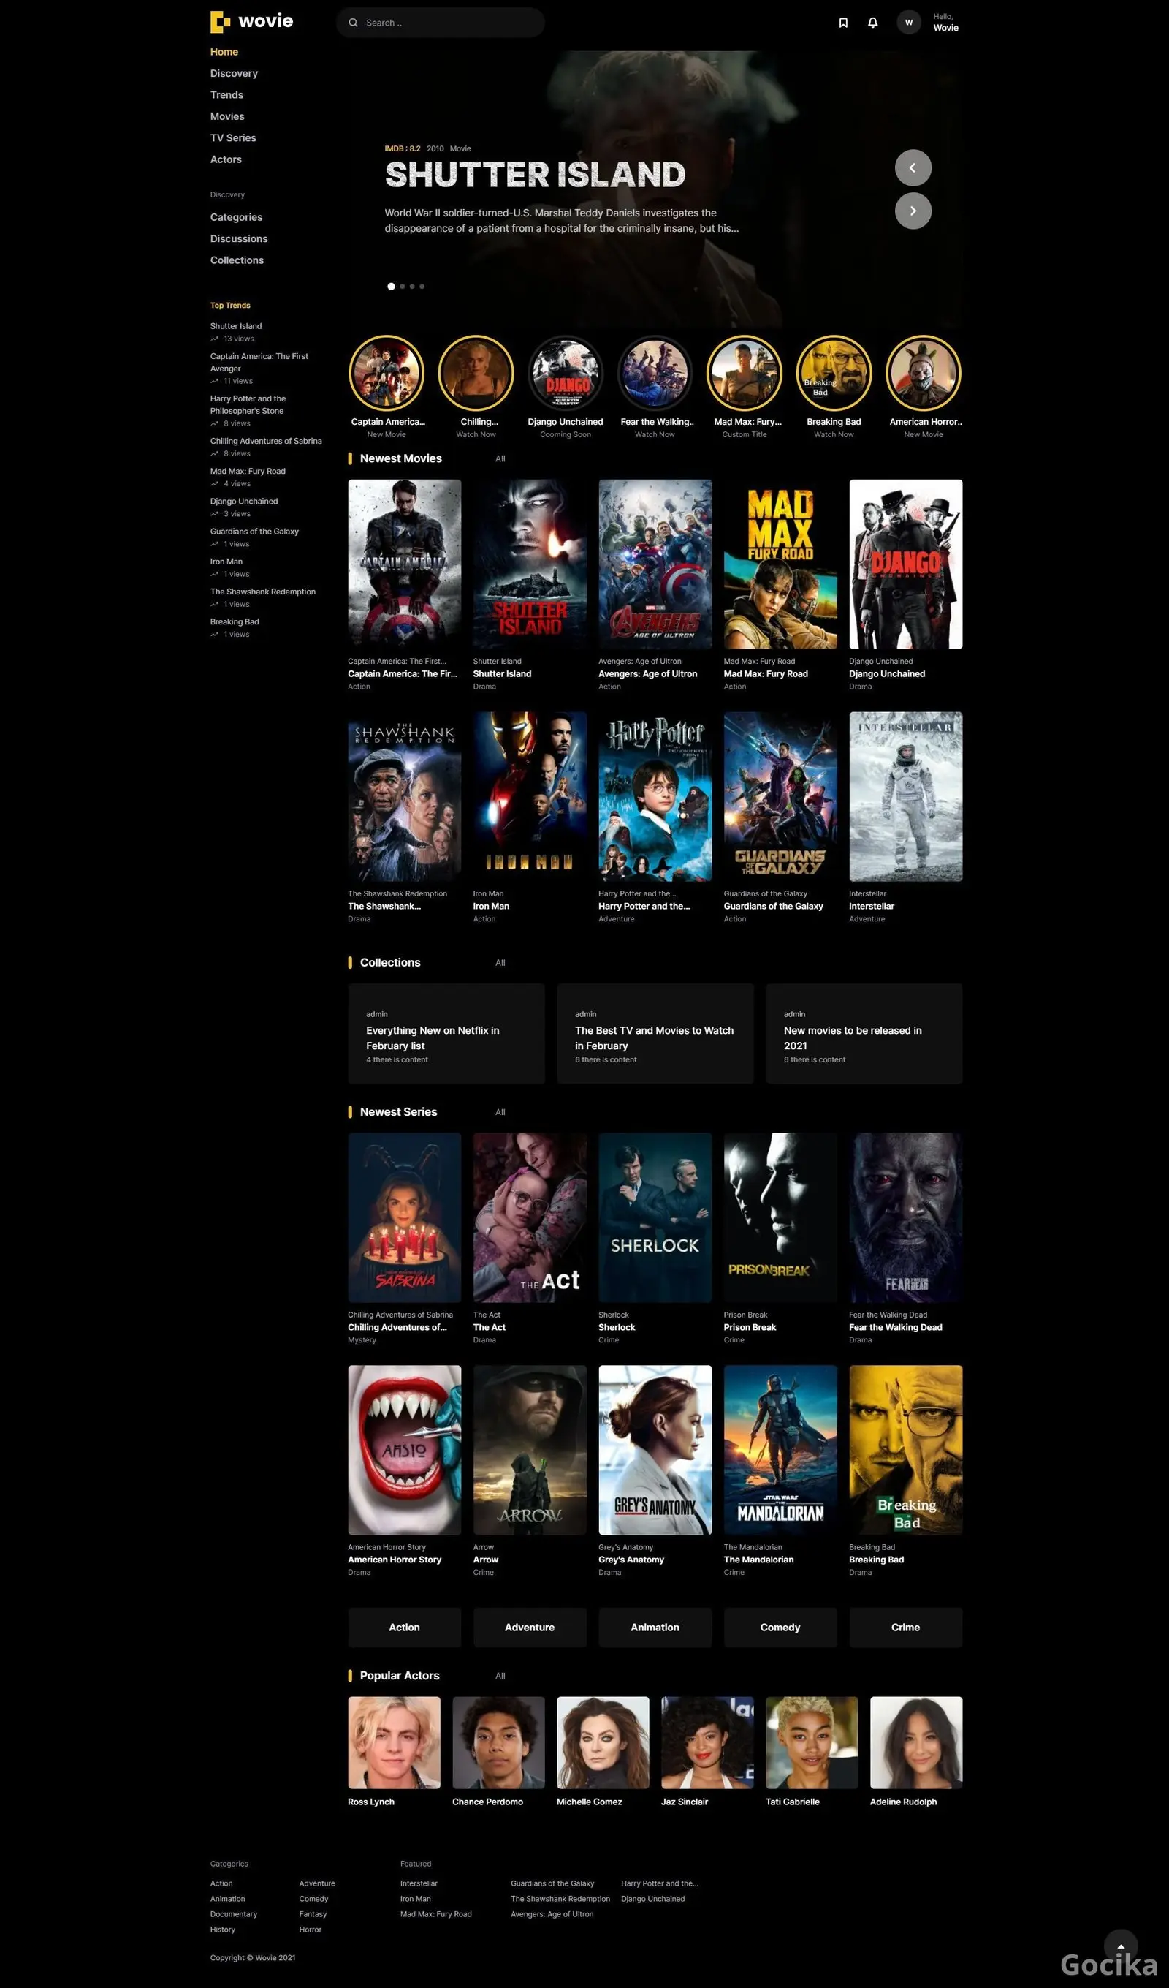Open the notifications bell icon
The height and width of the screenshot is (1988, 1169).
[872, 23]
